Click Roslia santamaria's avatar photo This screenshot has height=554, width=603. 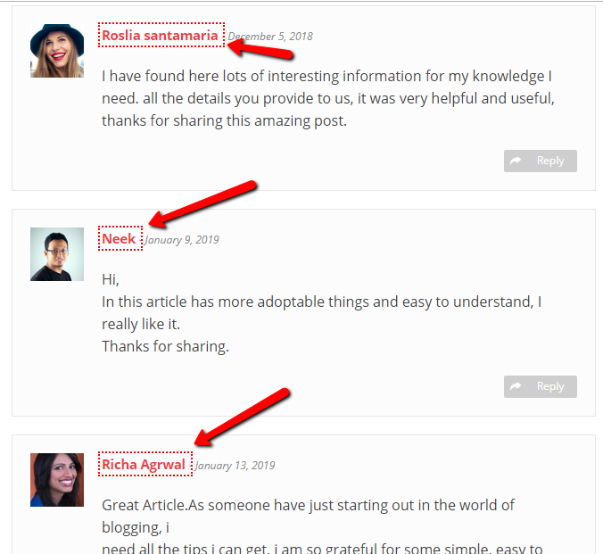pos(57,51)
